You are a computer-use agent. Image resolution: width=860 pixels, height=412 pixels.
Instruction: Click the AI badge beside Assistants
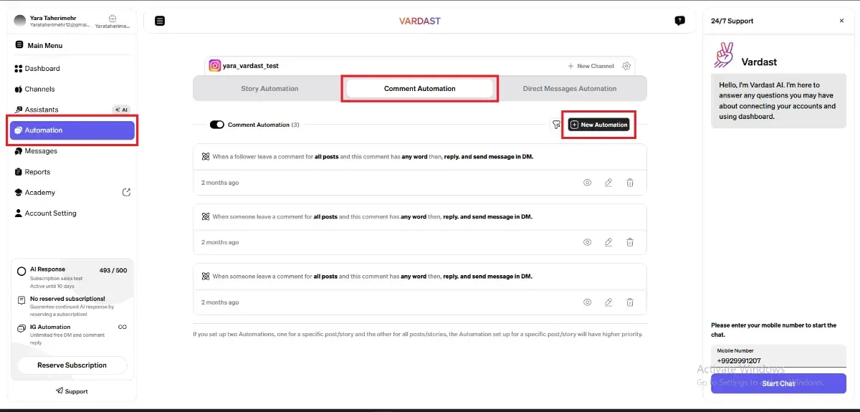(121, 110)
